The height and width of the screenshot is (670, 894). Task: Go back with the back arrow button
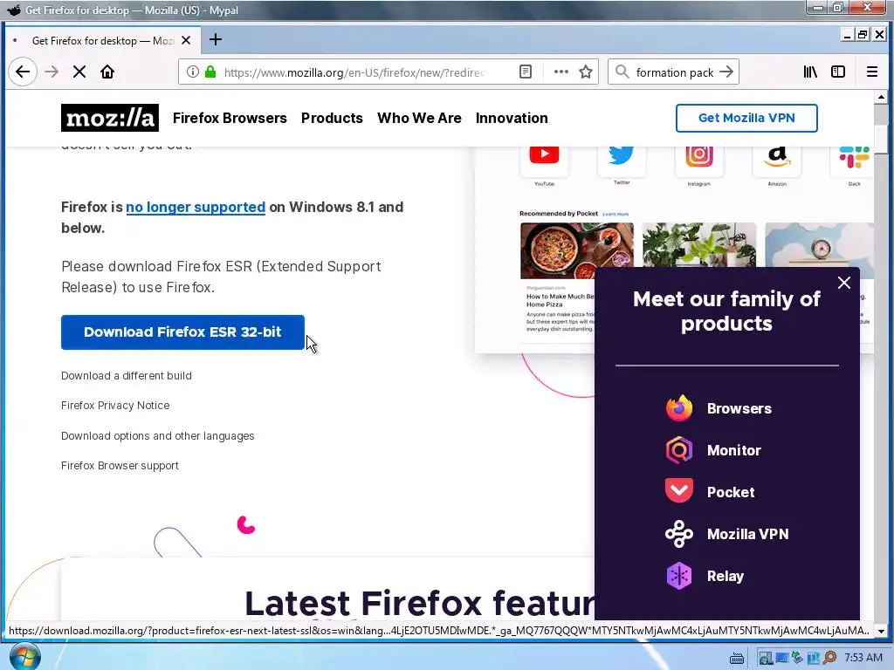[23, 72]
